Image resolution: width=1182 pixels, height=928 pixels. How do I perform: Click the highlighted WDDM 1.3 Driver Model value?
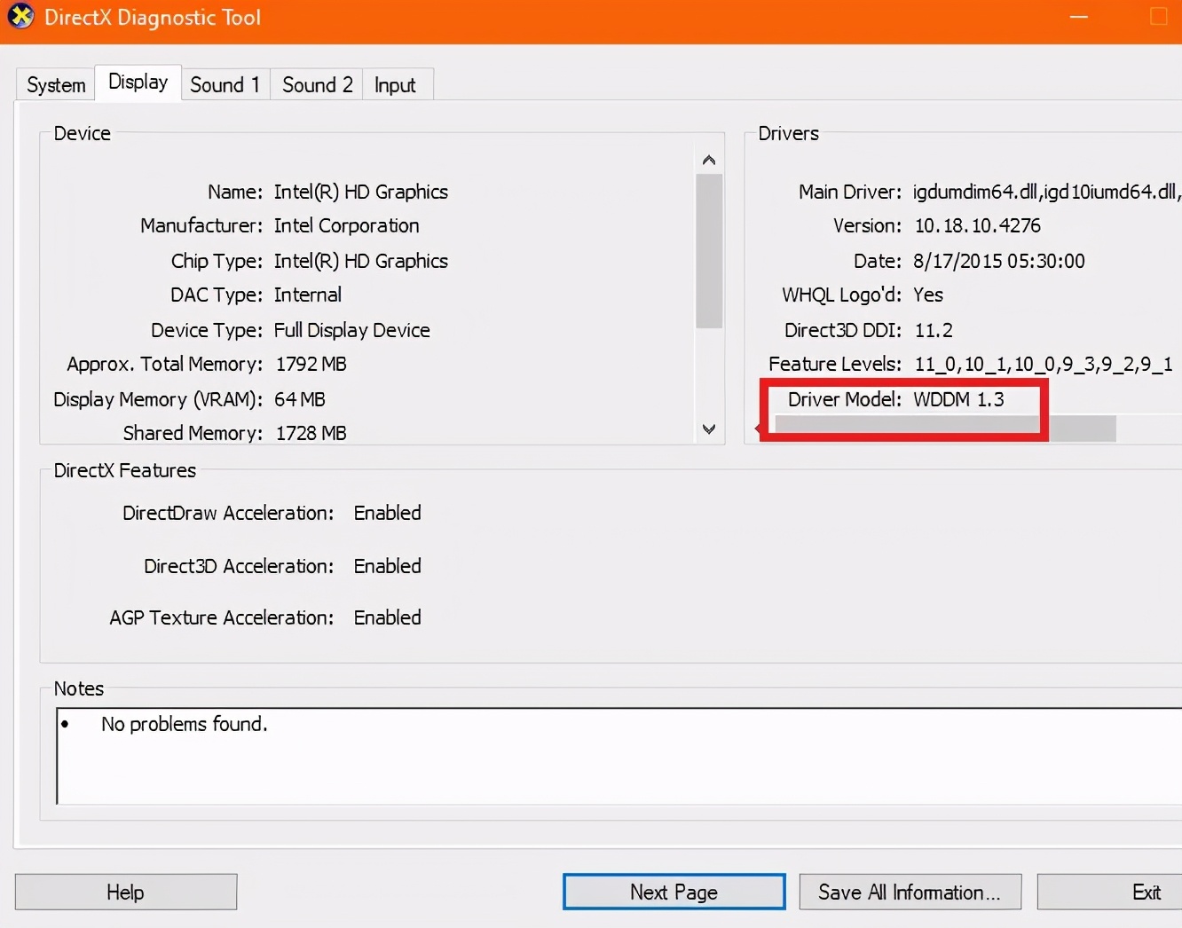[x=959, y=399]
